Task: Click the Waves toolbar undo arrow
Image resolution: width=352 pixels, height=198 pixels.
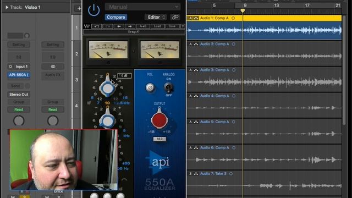Action: tap(97, 26)
